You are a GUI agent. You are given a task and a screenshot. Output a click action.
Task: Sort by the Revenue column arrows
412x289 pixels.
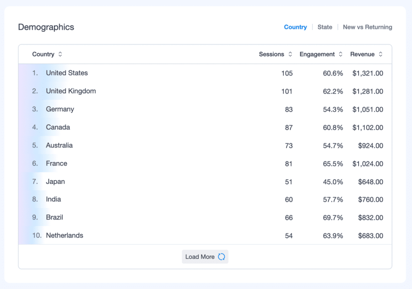click(x=381, y=54)
